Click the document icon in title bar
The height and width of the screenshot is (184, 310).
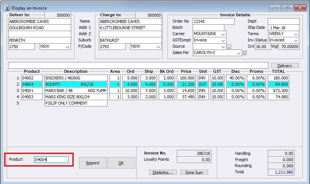7,8
